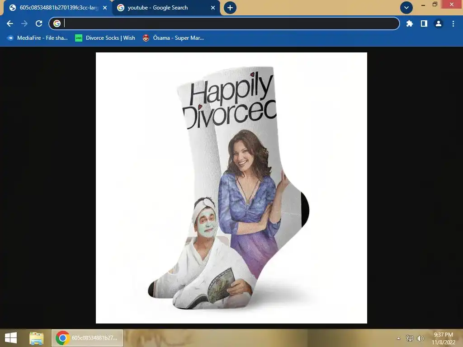The height and width of the screenshot is (347, 463).
Task: Open File Explorer from taskbar
Action: click(x=36, y=338)
